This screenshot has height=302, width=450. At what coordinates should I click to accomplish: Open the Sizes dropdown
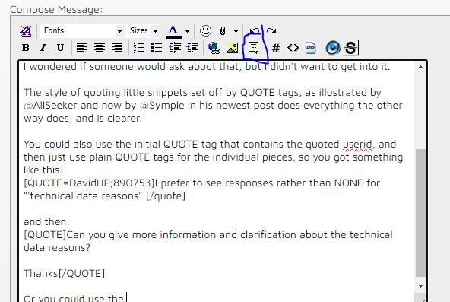[143, 30]
